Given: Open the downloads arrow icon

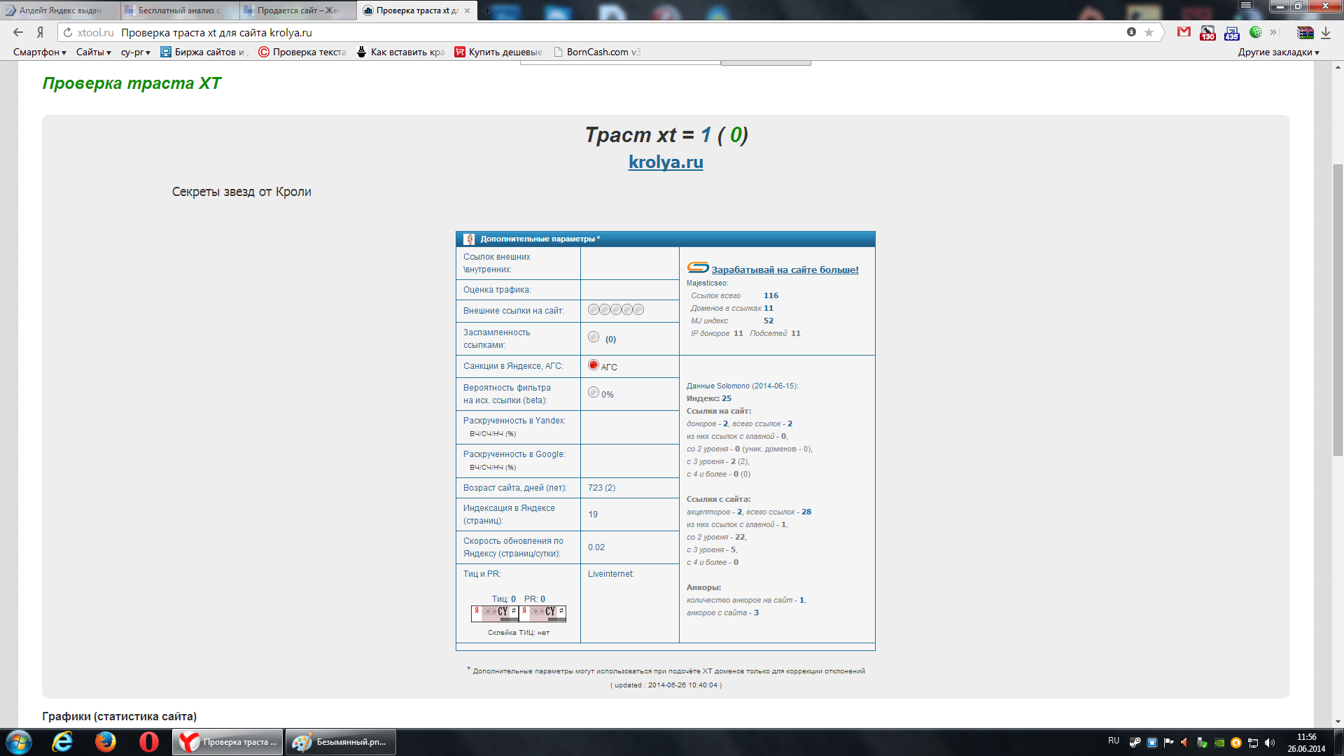Looking at the screenshot, I should pyautogui.click(x=1326, y=32).
